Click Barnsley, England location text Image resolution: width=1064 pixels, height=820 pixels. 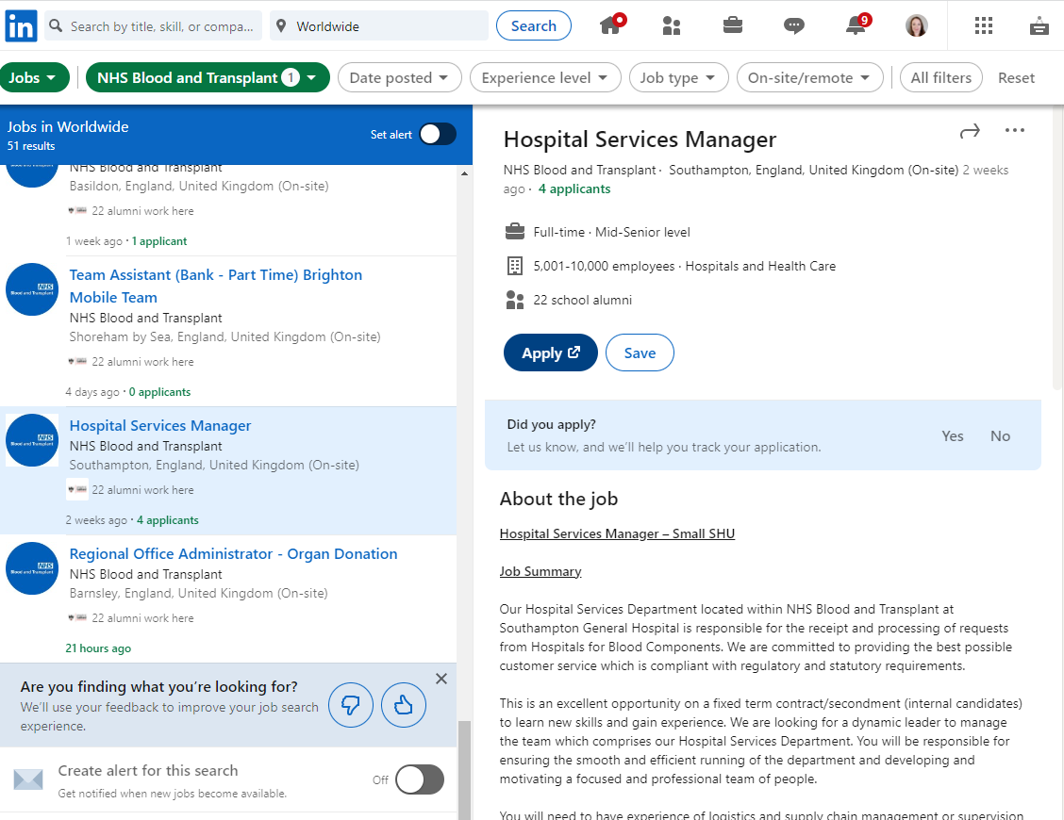(x=198, y=593)
